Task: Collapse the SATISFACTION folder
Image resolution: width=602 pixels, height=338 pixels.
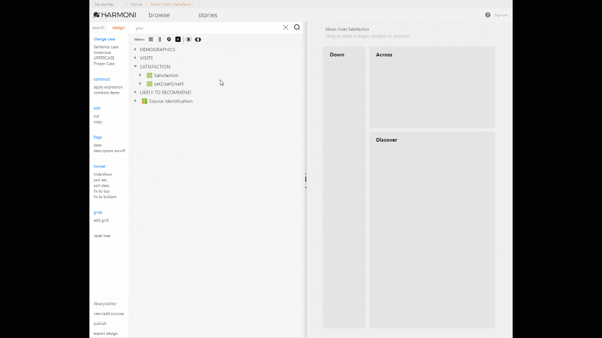Action: [x=135, y=67]
